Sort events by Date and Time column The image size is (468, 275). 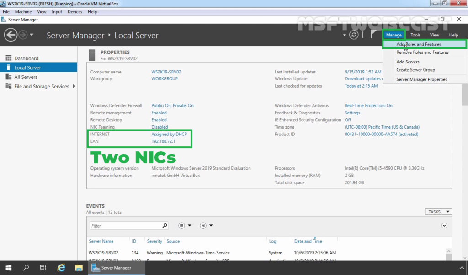coord(308,241)
